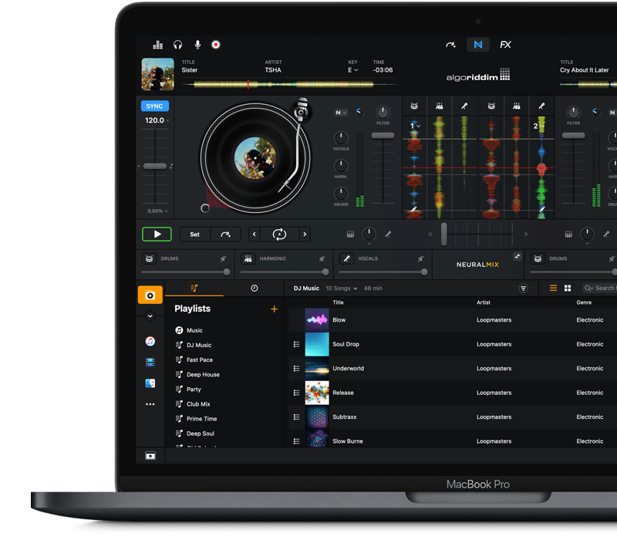Image resolution: width=617 pixels, height=537 pixels.
Task: Open the Apple Music library source
Action: click(x=150, y=341)
